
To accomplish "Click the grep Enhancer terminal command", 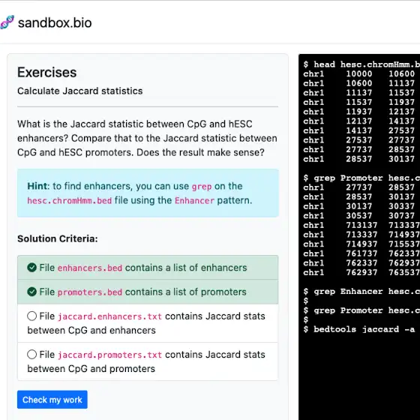I will [361, 292].
